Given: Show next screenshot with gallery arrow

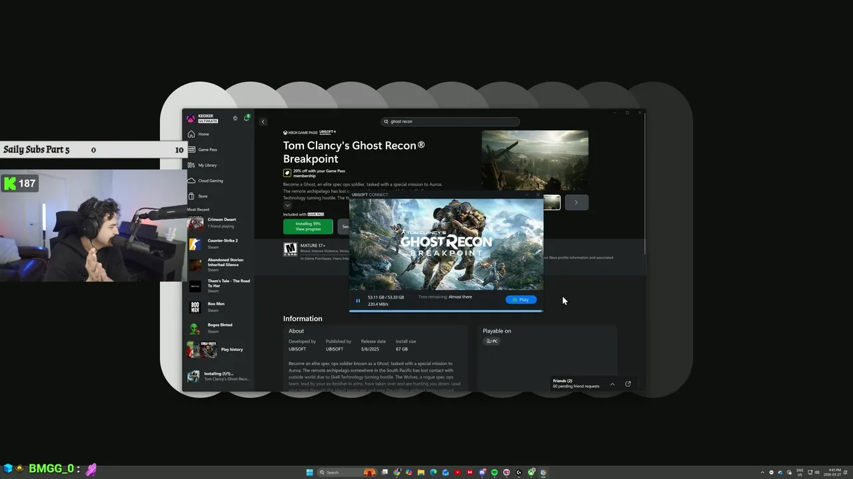Looking at the screenshot, I should (x=576, y=202).
